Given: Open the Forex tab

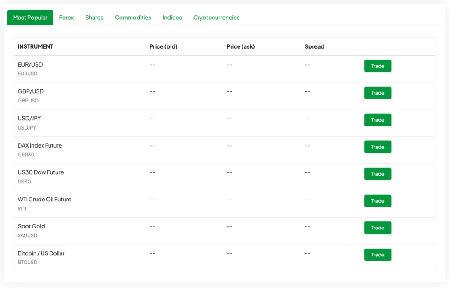Looking at the screenshot, I should pos(66,18).
